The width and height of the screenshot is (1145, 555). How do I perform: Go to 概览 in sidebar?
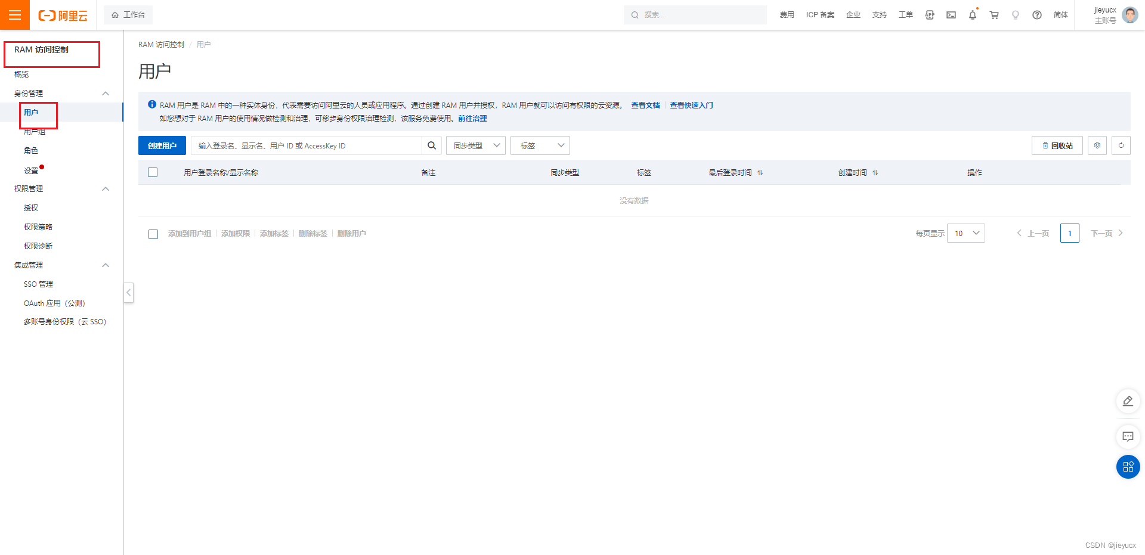coord(21,75)
